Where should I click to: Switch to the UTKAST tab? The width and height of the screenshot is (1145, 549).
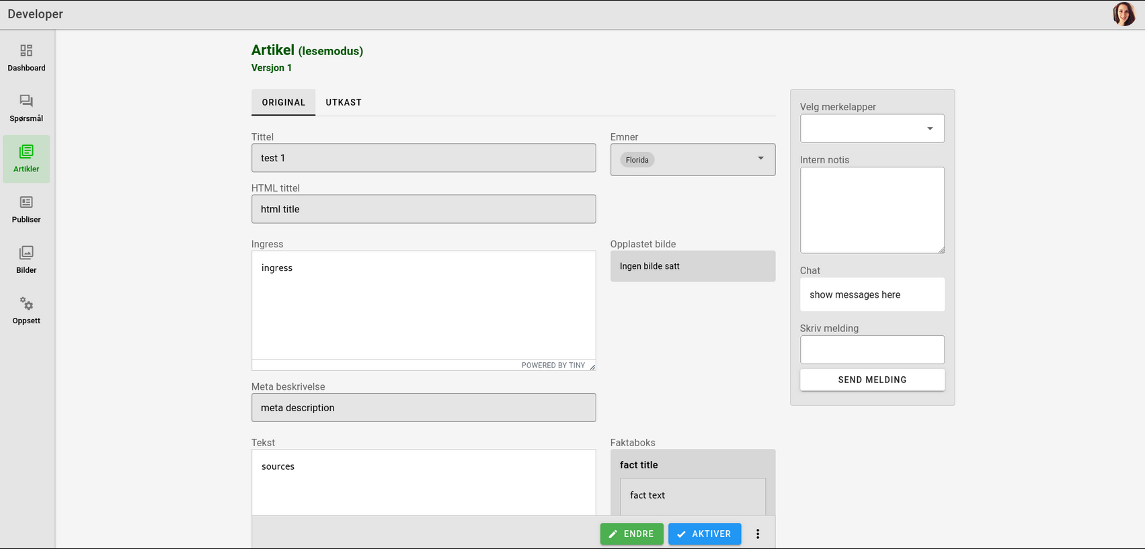[344, 103]
